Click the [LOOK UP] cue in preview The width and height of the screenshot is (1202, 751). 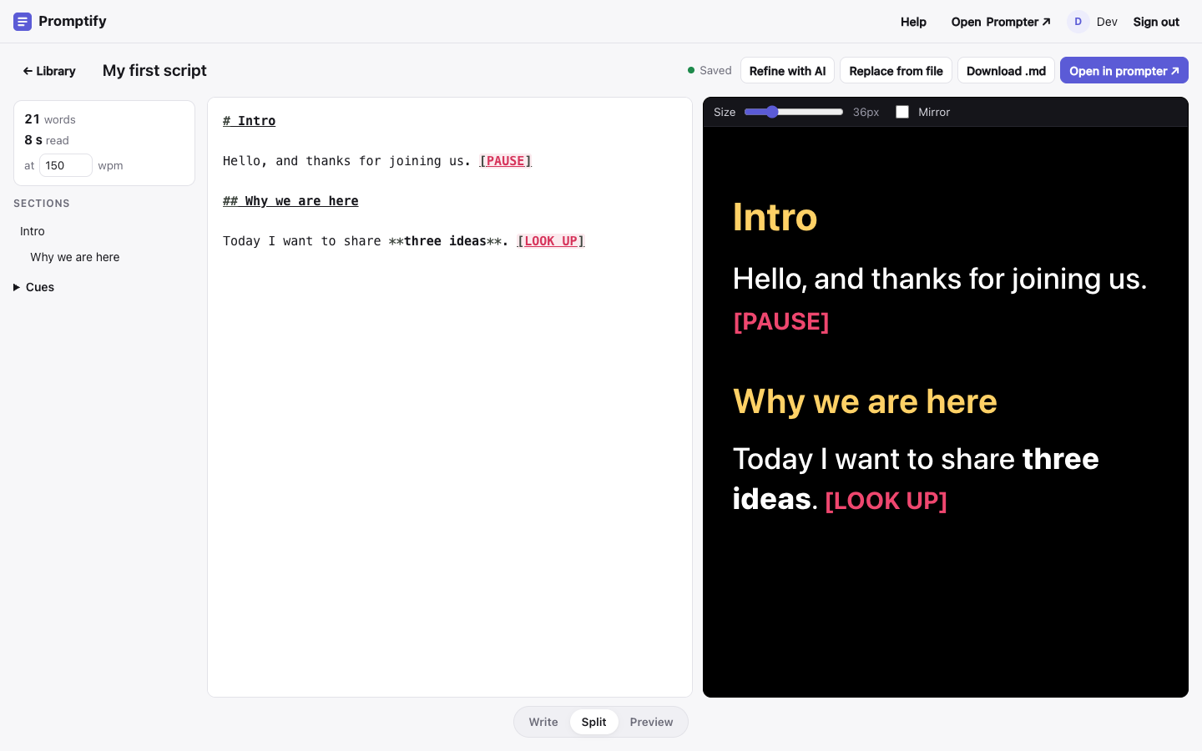(x=886, y=501)
